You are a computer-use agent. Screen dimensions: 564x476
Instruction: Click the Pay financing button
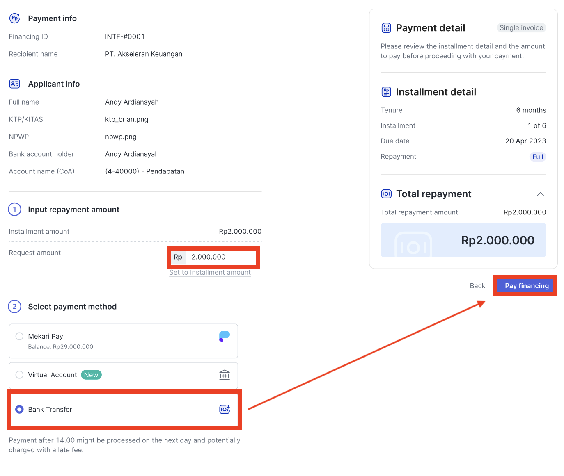pos(527,286)
